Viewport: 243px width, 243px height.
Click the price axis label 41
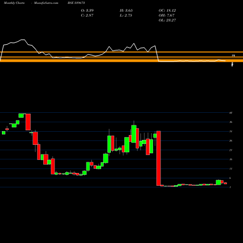231,113
